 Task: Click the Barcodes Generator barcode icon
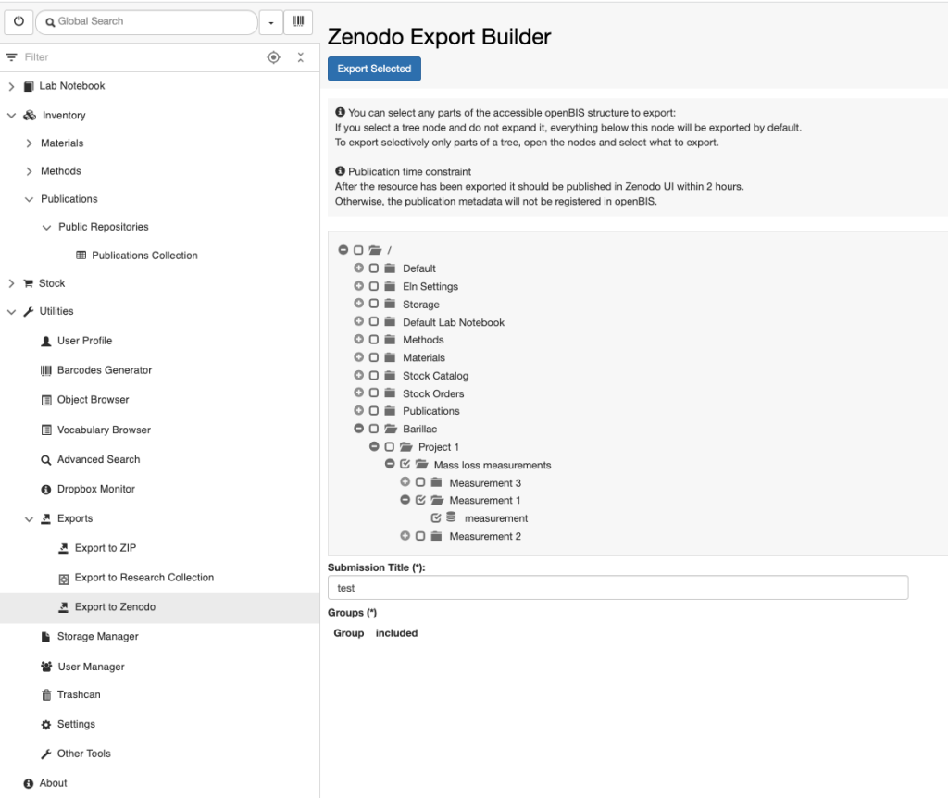pos(46,370)
